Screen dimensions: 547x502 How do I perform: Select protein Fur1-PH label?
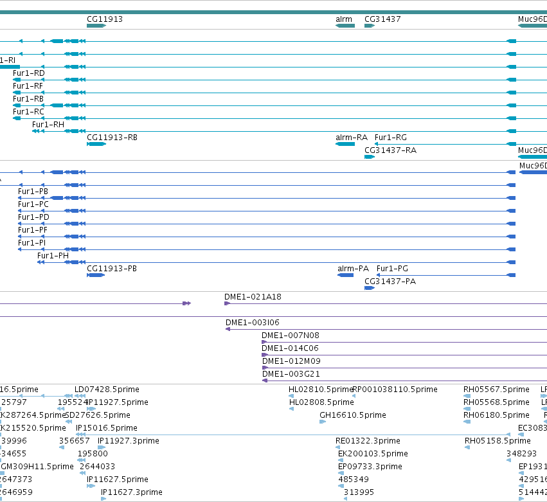[53, 256]
